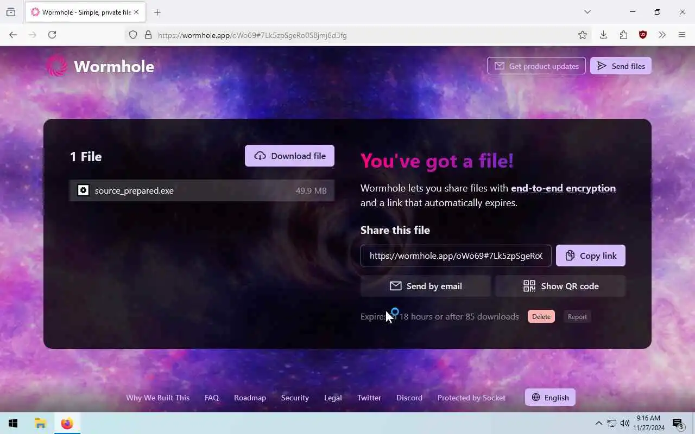This screenshot has width=695, height=434.
Task: Click the browser address bar URL
Action: point(252,35)
